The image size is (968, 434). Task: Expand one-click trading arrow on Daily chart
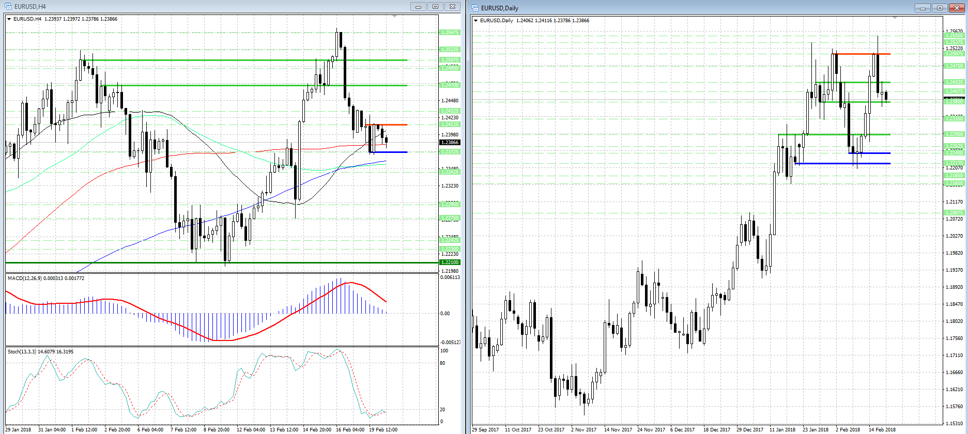(475, 21)
